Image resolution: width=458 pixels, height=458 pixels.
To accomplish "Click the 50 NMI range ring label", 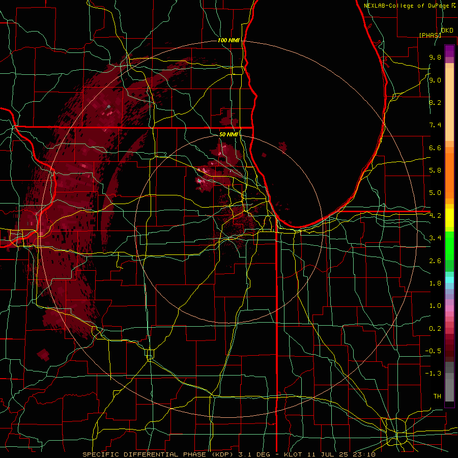I will (x=228, y=134).
